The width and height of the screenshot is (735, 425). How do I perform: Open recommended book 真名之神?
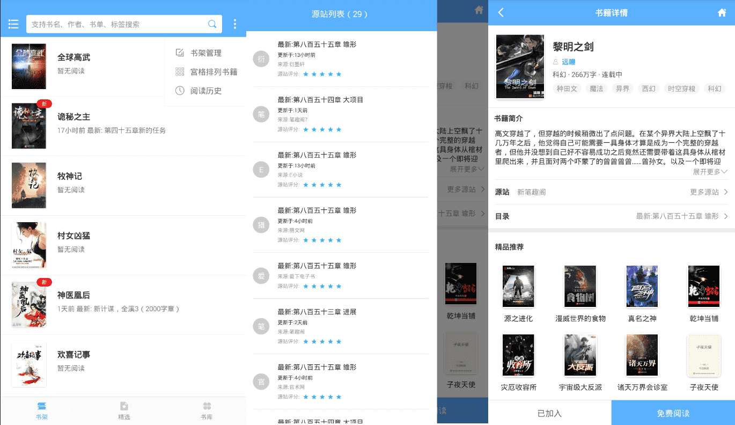pyautogui.click(x=642, y=287)
